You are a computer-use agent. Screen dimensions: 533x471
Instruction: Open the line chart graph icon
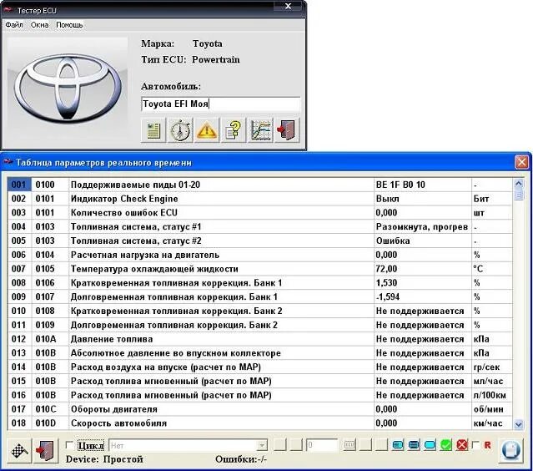tap(260, 130)
